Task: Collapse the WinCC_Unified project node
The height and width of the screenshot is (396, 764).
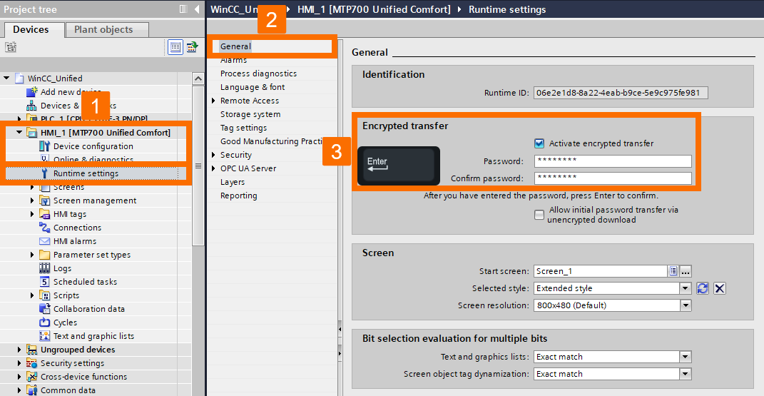Action: 6,78
